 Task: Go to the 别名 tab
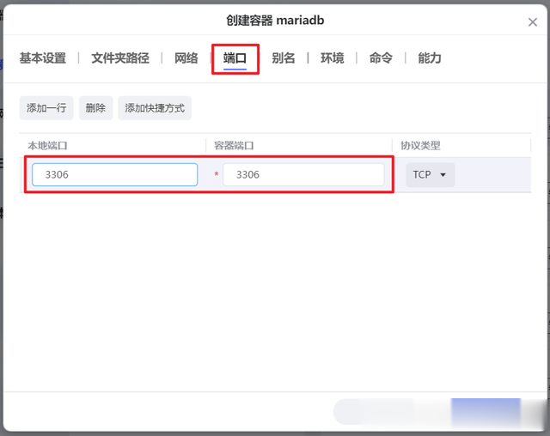[x=284, y=58]
